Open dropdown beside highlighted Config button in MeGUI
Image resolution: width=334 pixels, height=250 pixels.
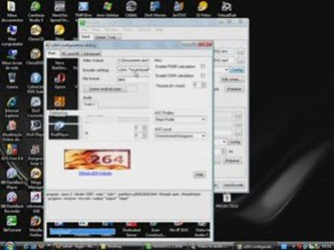point(226,70)
